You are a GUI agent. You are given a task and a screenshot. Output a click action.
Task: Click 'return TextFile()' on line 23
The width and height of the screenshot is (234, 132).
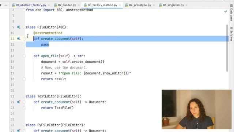coord(57,108)
